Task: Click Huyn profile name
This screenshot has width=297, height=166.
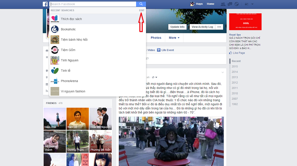Action: (x=199, y=4)
